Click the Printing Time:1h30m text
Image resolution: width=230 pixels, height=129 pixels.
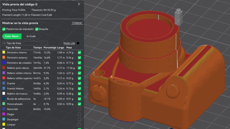[14, 10]
